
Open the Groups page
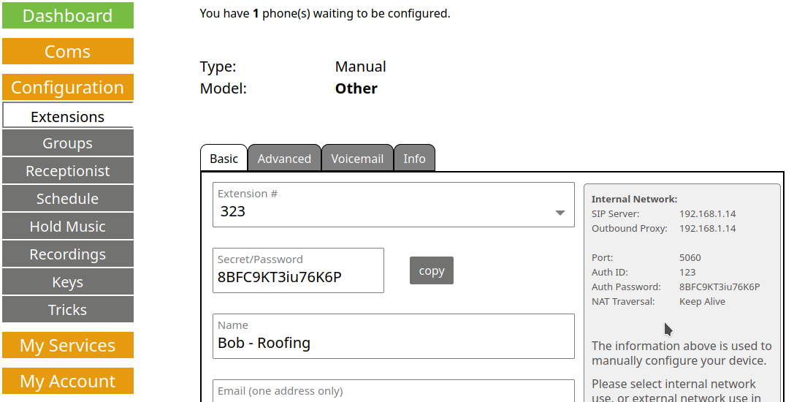coord(67,143)
